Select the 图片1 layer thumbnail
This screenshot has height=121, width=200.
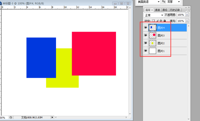[152, 51]
